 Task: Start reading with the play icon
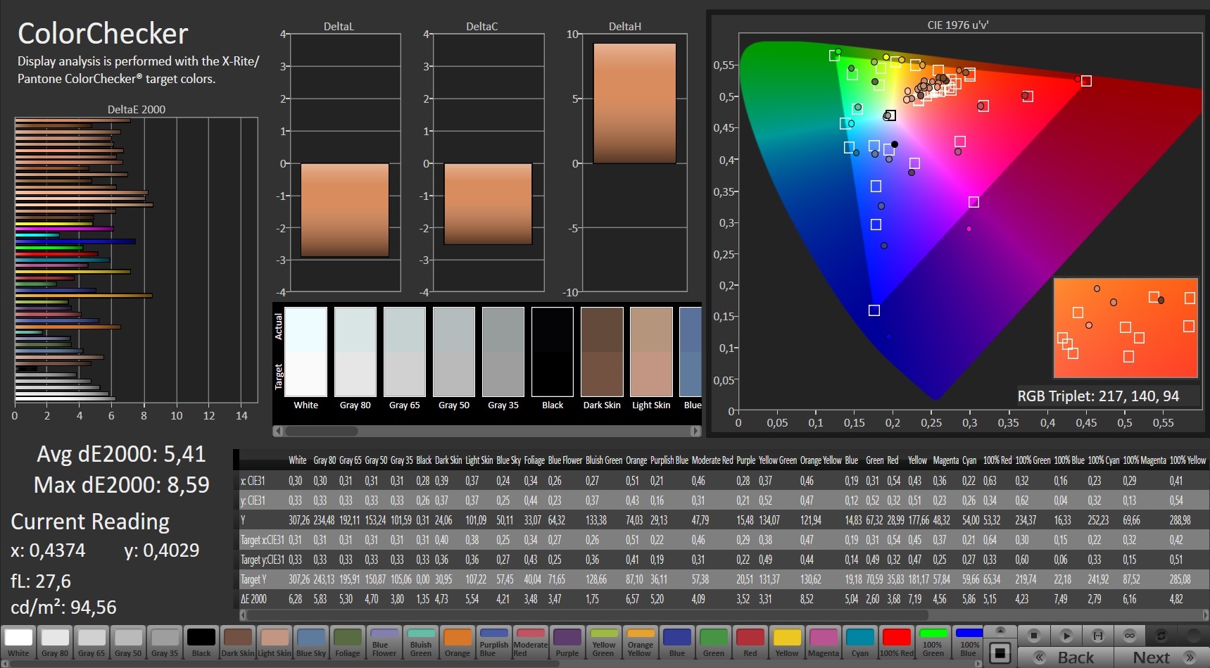1066,636
